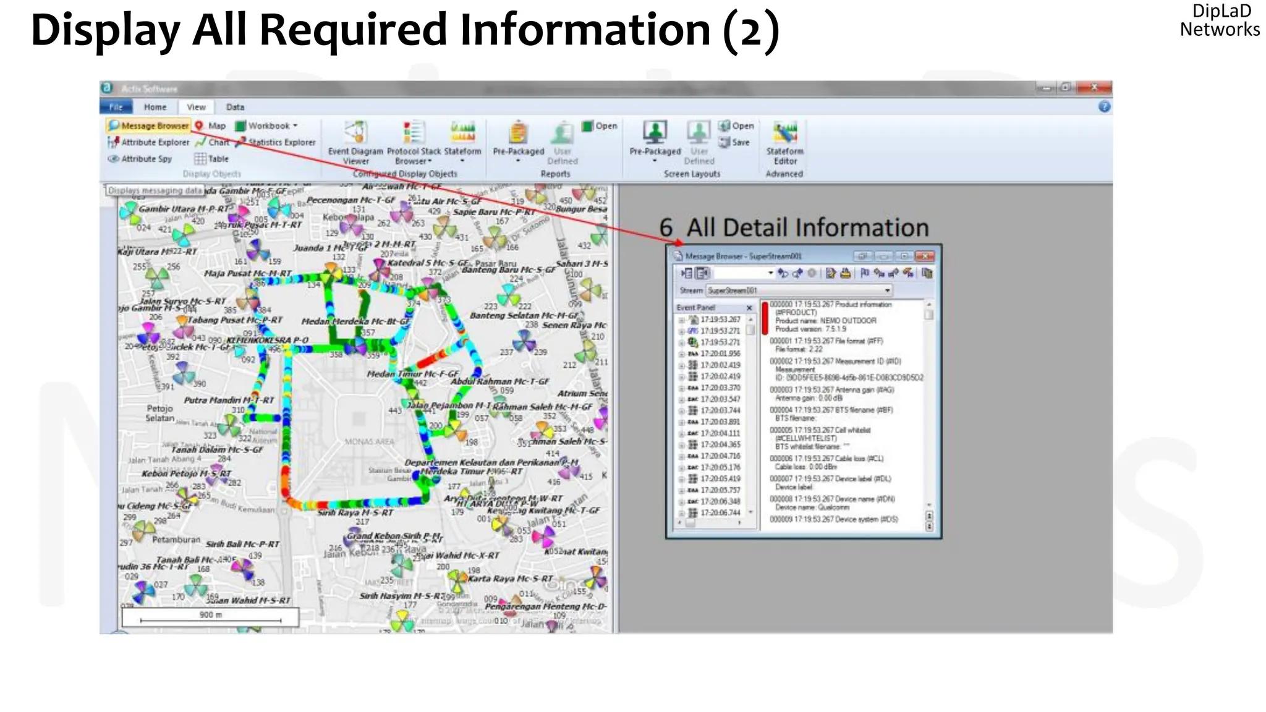Click Open in the Reports group

click(600, 125)
